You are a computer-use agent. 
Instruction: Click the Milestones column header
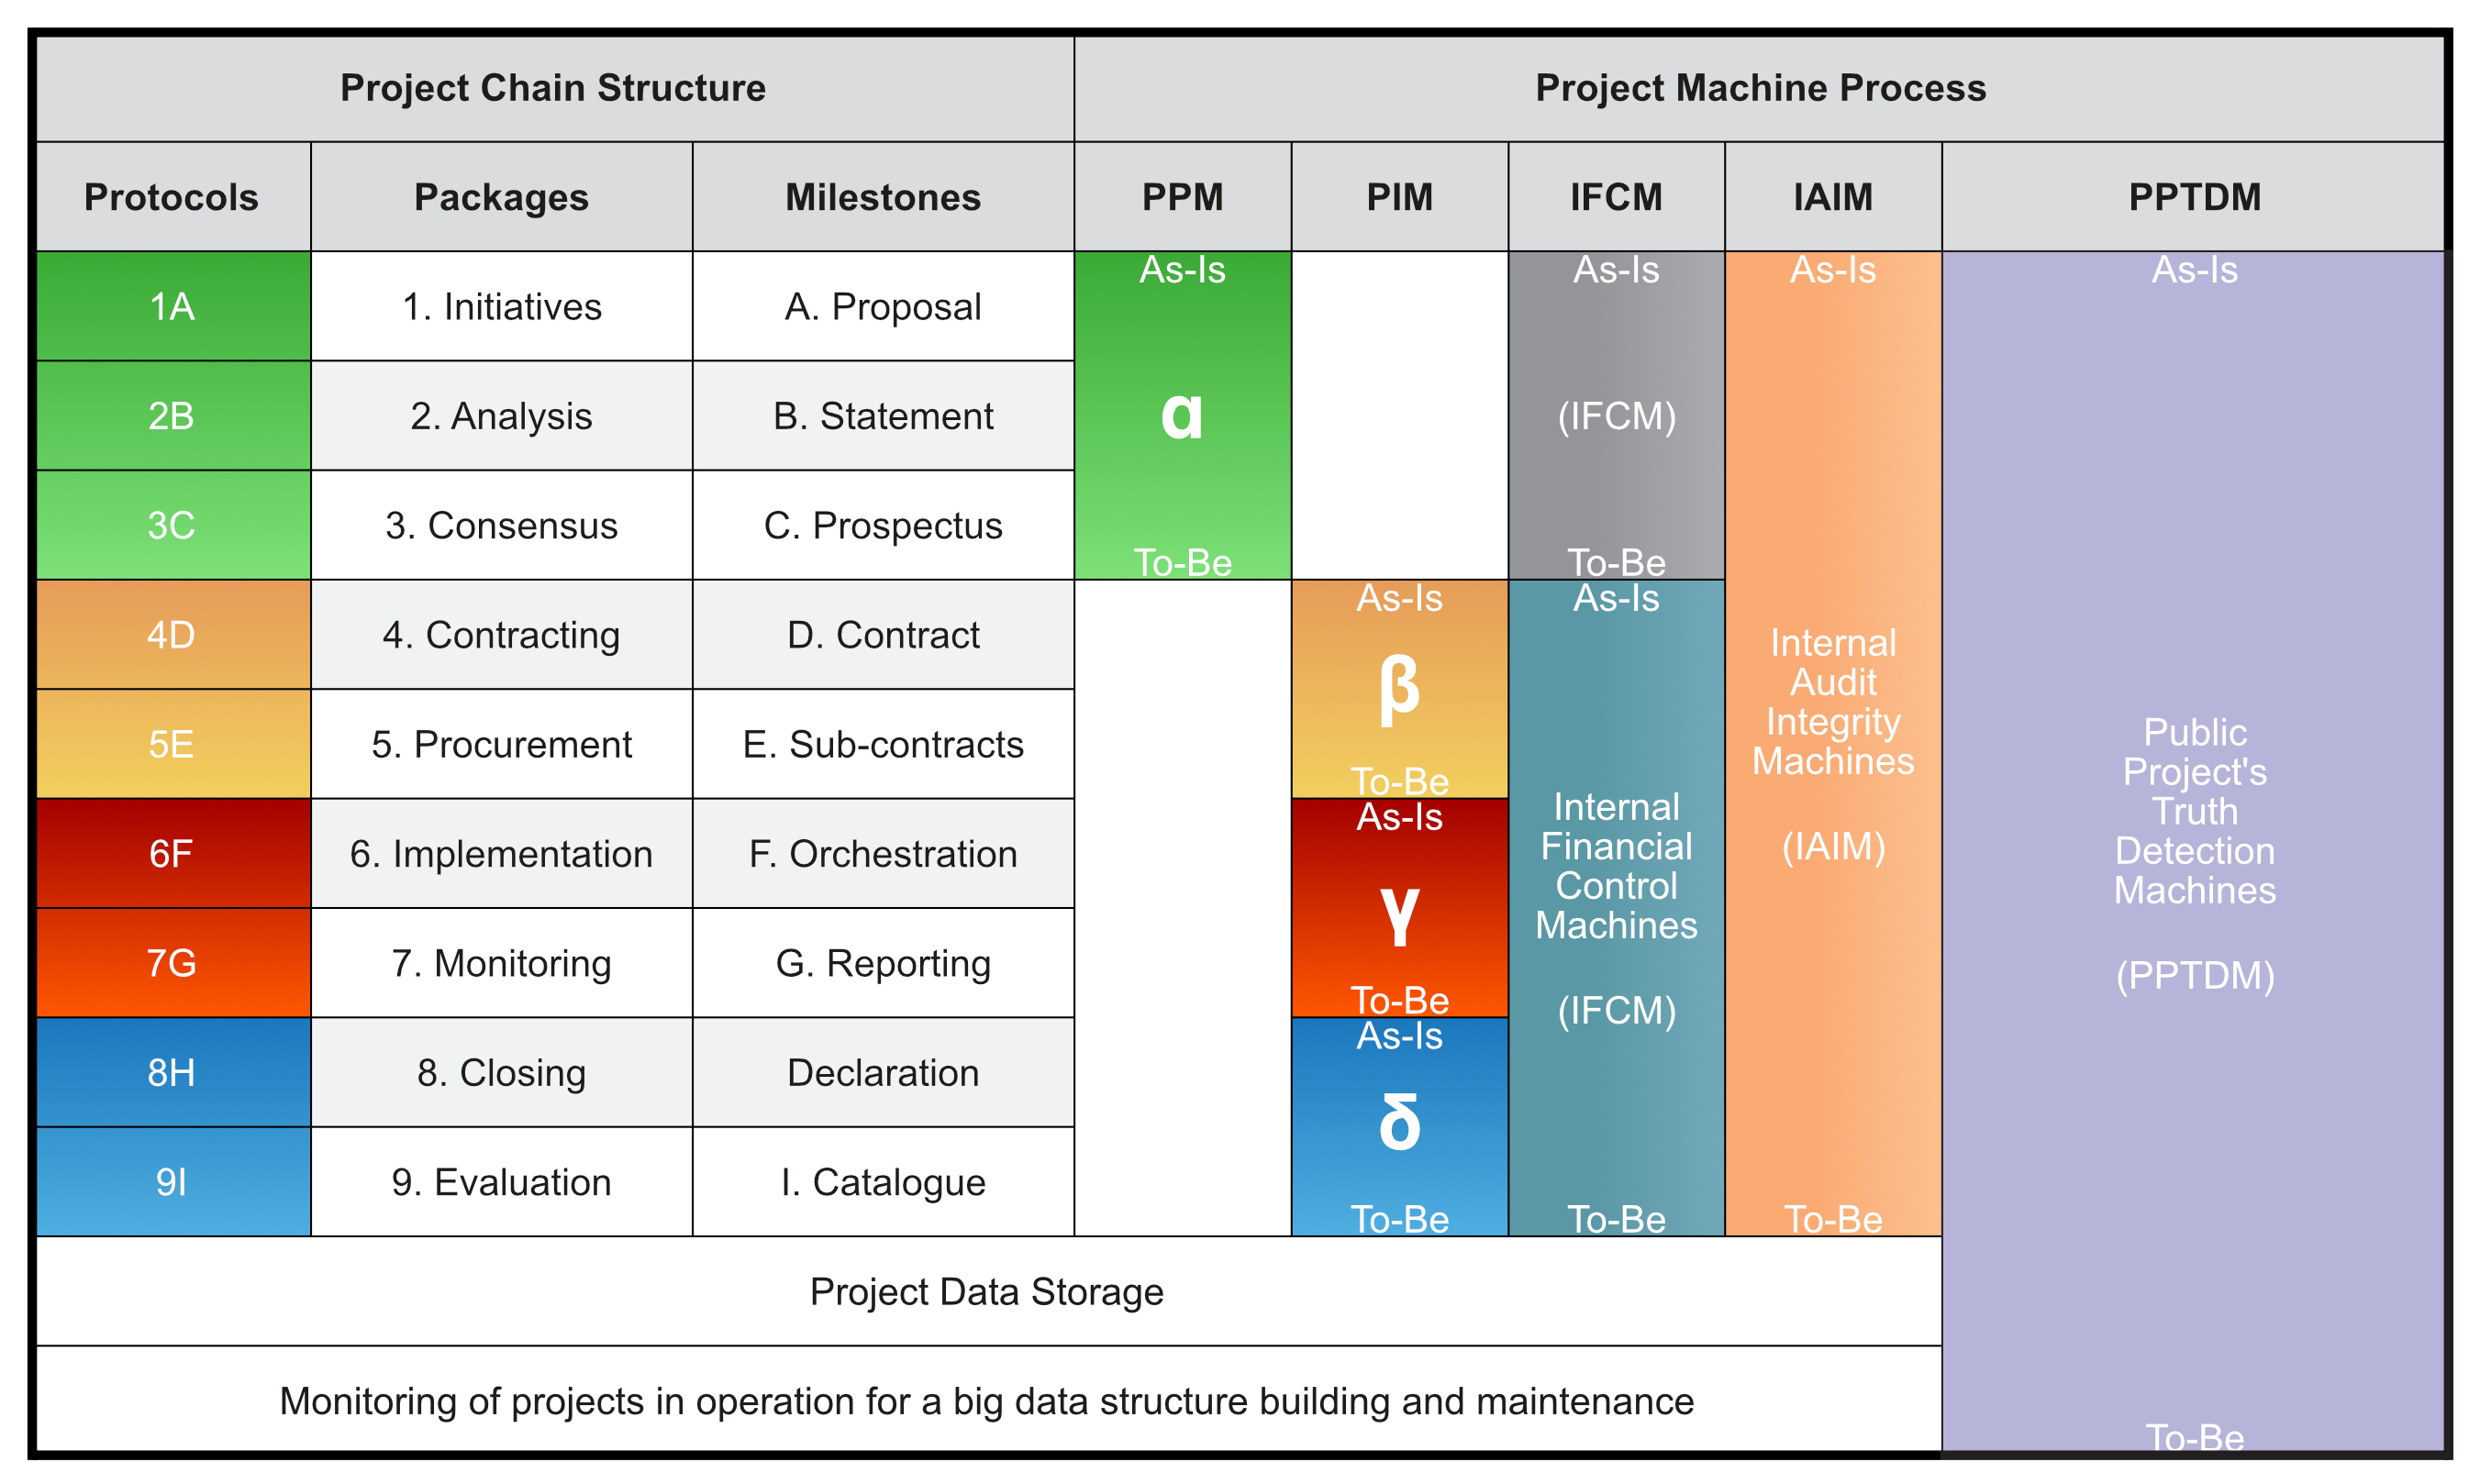[884, 197]
